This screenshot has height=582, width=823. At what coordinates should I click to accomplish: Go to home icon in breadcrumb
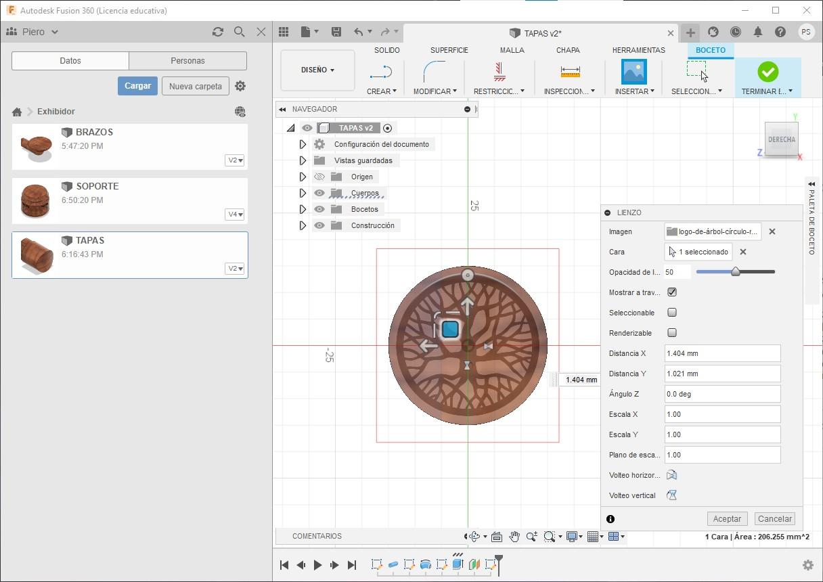pos(17,112)
